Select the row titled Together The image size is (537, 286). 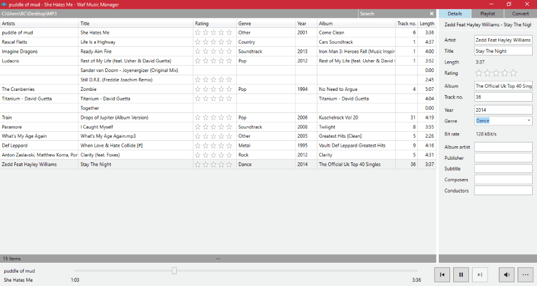(218, 108)
